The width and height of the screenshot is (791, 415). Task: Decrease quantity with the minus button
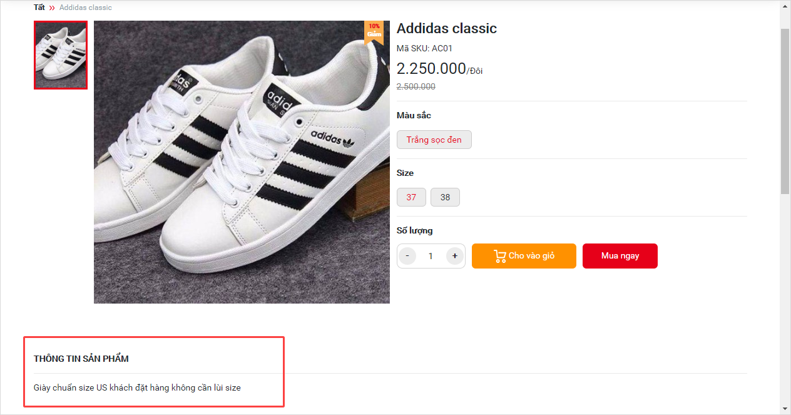click(x=407, y=256)
